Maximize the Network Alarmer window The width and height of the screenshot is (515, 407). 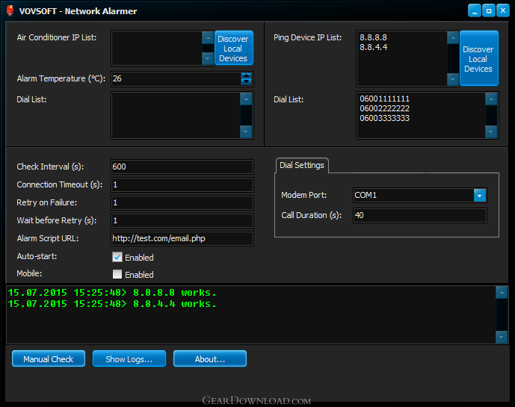click(488, 11)
